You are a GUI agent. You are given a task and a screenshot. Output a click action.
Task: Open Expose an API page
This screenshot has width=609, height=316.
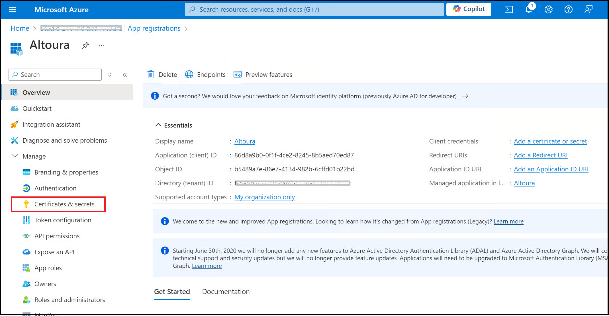[54, 252]
